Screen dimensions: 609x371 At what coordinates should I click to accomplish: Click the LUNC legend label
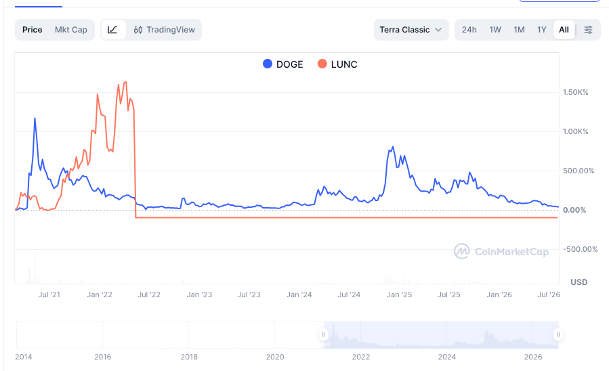point(344,64)
